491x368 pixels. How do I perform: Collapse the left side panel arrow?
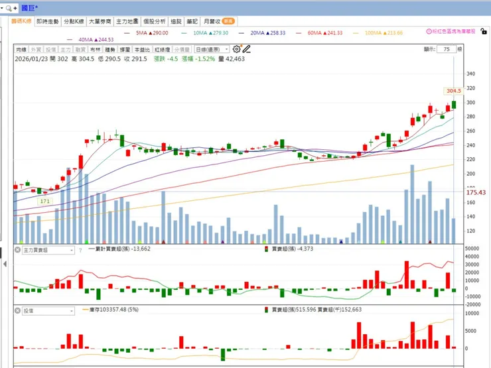5,264
